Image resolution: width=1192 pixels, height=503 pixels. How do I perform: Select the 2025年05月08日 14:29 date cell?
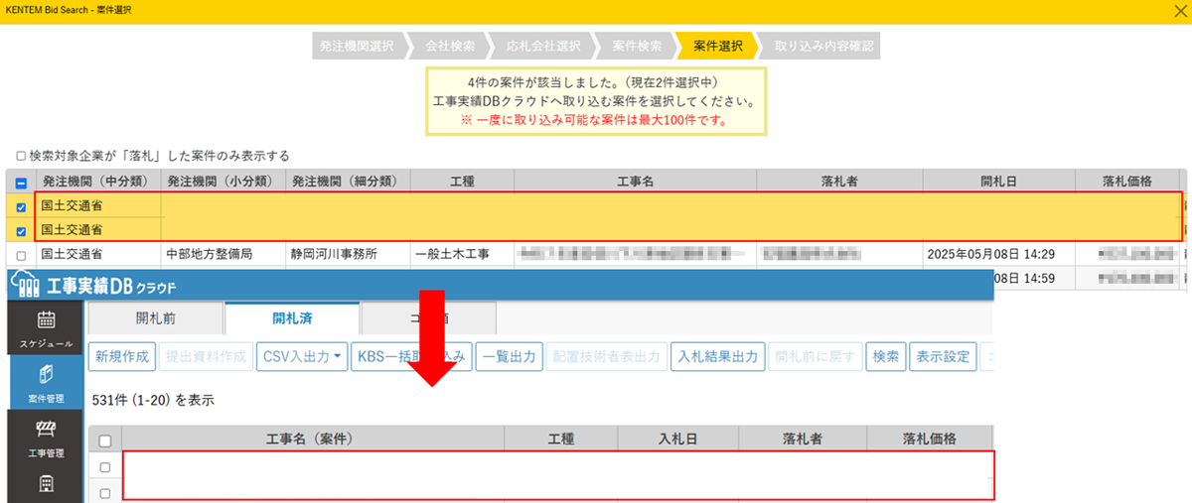coord(999,254)
